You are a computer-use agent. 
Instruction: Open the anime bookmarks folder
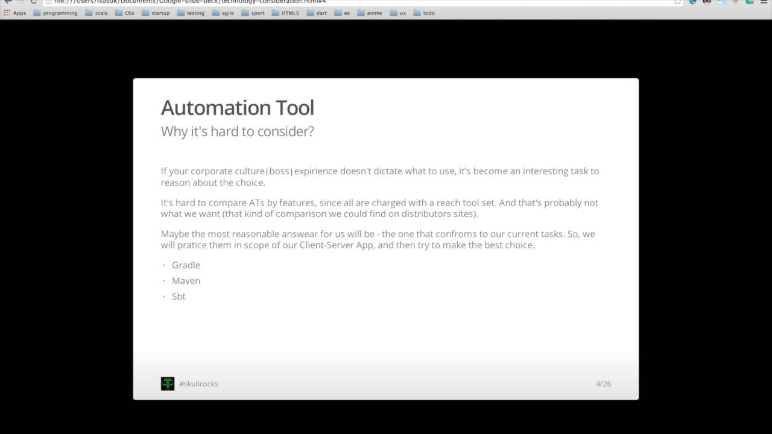click(x=370, y=13)
